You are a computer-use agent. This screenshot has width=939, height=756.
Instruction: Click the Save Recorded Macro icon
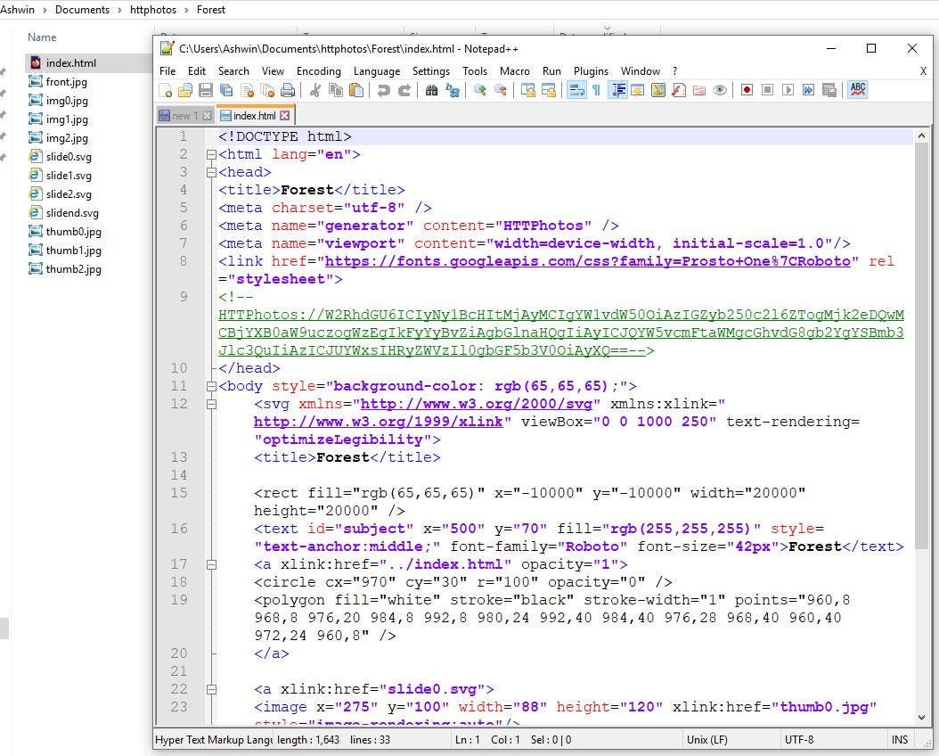tap(829, 90)
